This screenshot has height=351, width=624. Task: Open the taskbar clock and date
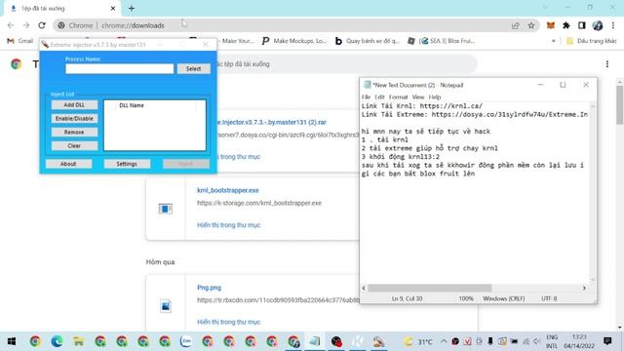(x=579, y=341)
